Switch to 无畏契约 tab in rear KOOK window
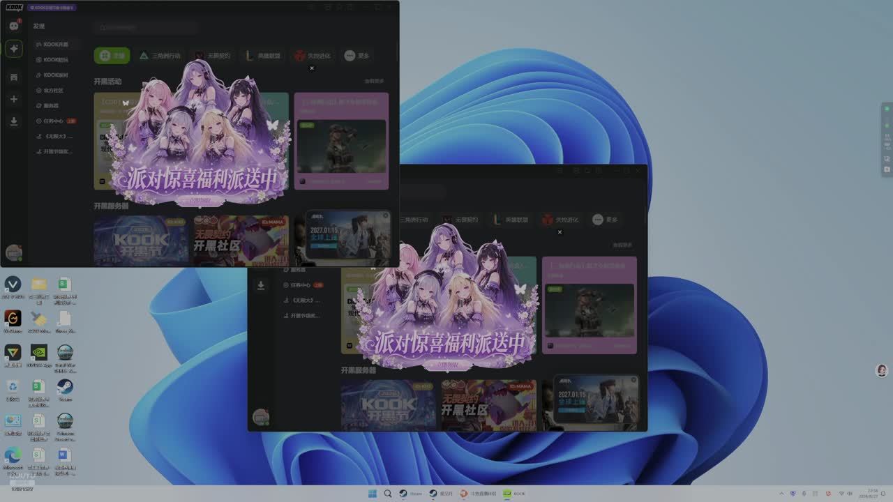Image resolution: width=893 pixels, height=502 pixels. pos(460,220)
